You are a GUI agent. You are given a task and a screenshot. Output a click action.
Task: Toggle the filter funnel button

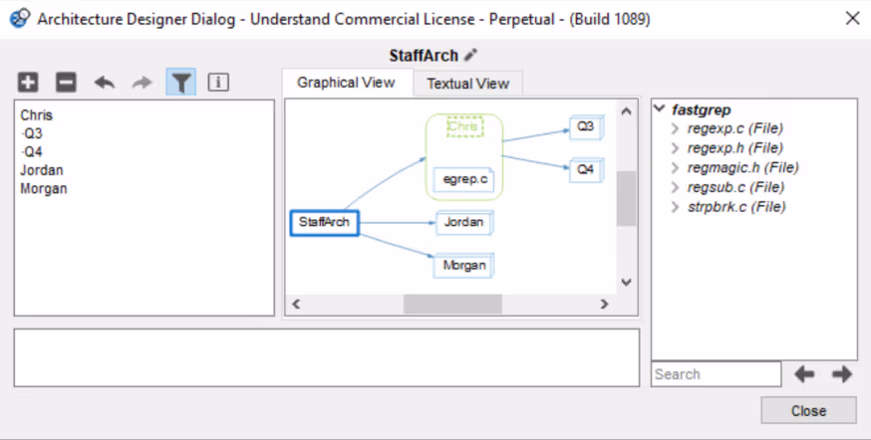click(181, 82)
